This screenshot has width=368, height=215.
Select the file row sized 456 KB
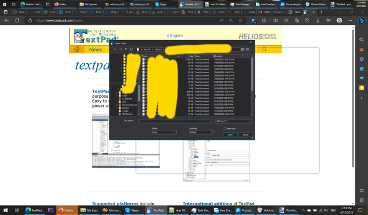[196, 95]
